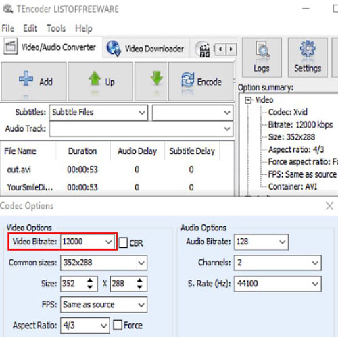Collapse the Video tree node
The image size is (338, 337).
pos(248,100)
